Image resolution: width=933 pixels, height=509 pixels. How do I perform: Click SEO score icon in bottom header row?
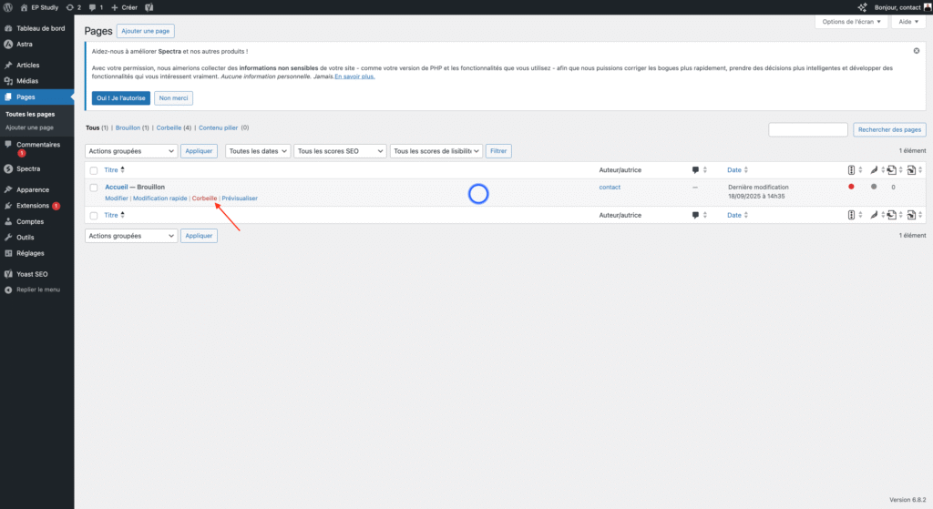click(x=852, y=215)
